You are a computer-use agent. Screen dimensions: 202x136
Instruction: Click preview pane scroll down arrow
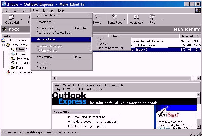pyautogui.click(x=199, y=127)
